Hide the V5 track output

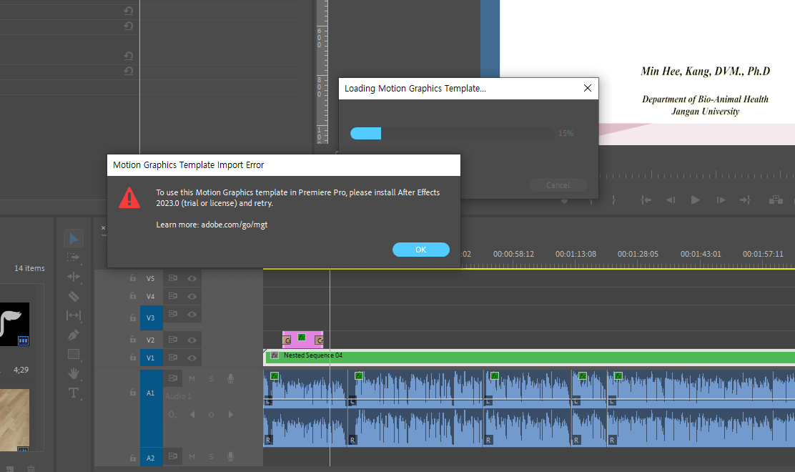[192, 278]
